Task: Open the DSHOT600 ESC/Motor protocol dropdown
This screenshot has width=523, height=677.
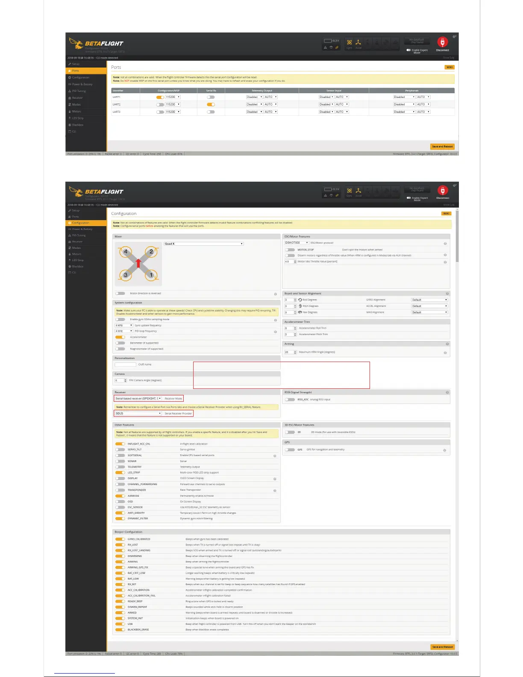Action: pyautogui.click(x=297, y=243)
